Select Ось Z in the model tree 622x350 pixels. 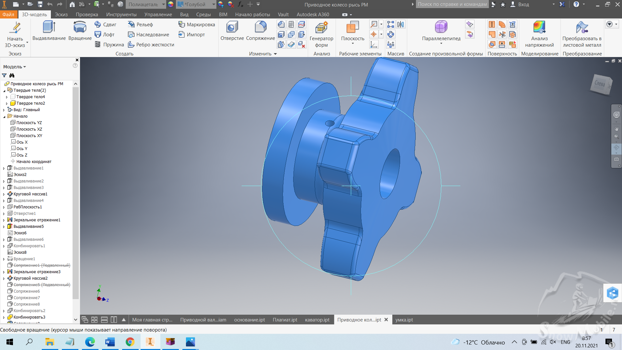[19, 155]
